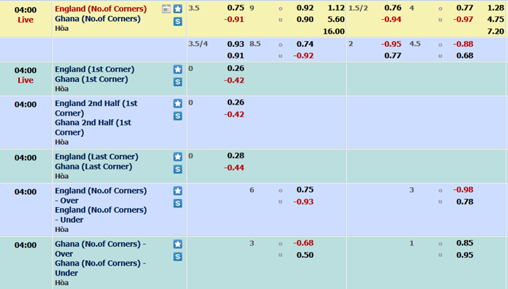The image size is (508, 289).
Task: Pick 0.91 odds on handicap 3.5/4 line
Action: [x=235, y=56]
